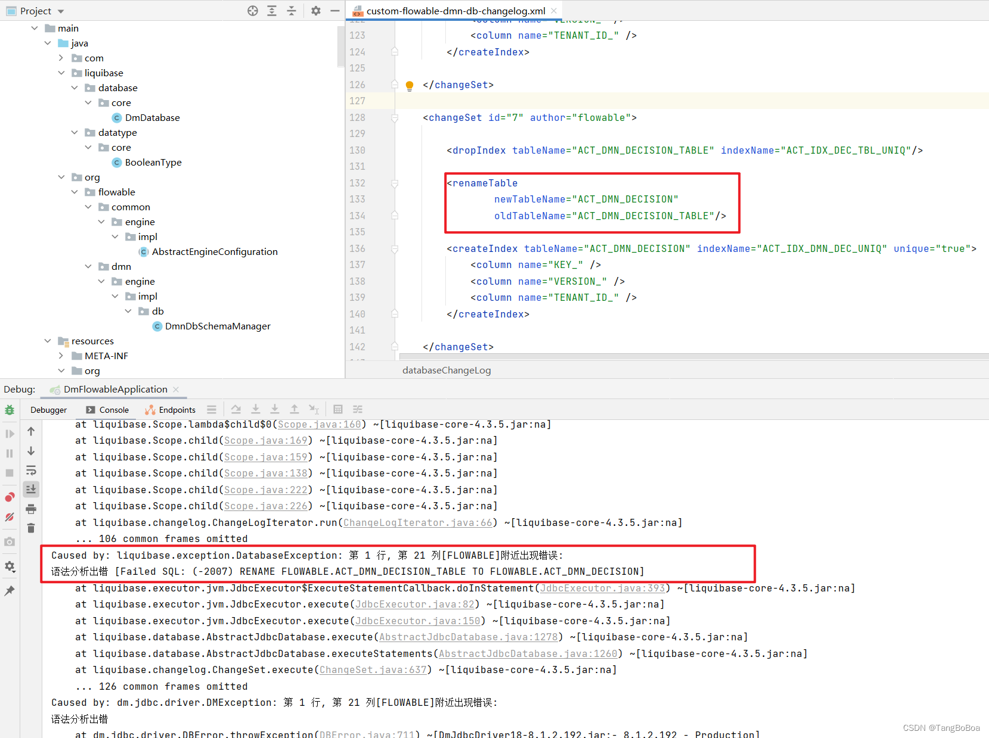Click the Rerun debug bug icon
The width and height of the screenshot is (989, 738).
[10, 410]
